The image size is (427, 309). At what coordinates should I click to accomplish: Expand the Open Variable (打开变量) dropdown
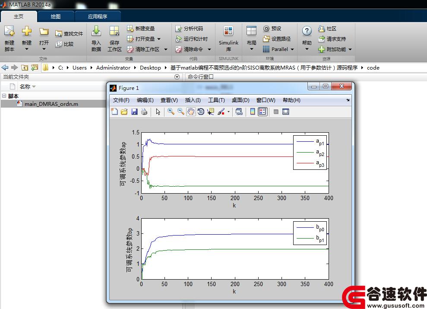(x=159, y=39)
